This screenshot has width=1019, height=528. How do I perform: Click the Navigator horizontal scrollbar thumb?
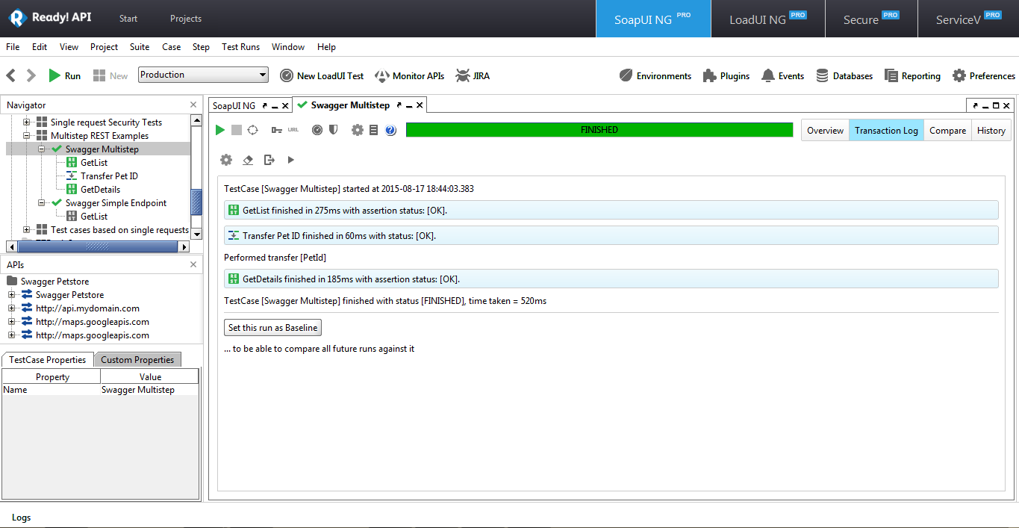(99, 246)
